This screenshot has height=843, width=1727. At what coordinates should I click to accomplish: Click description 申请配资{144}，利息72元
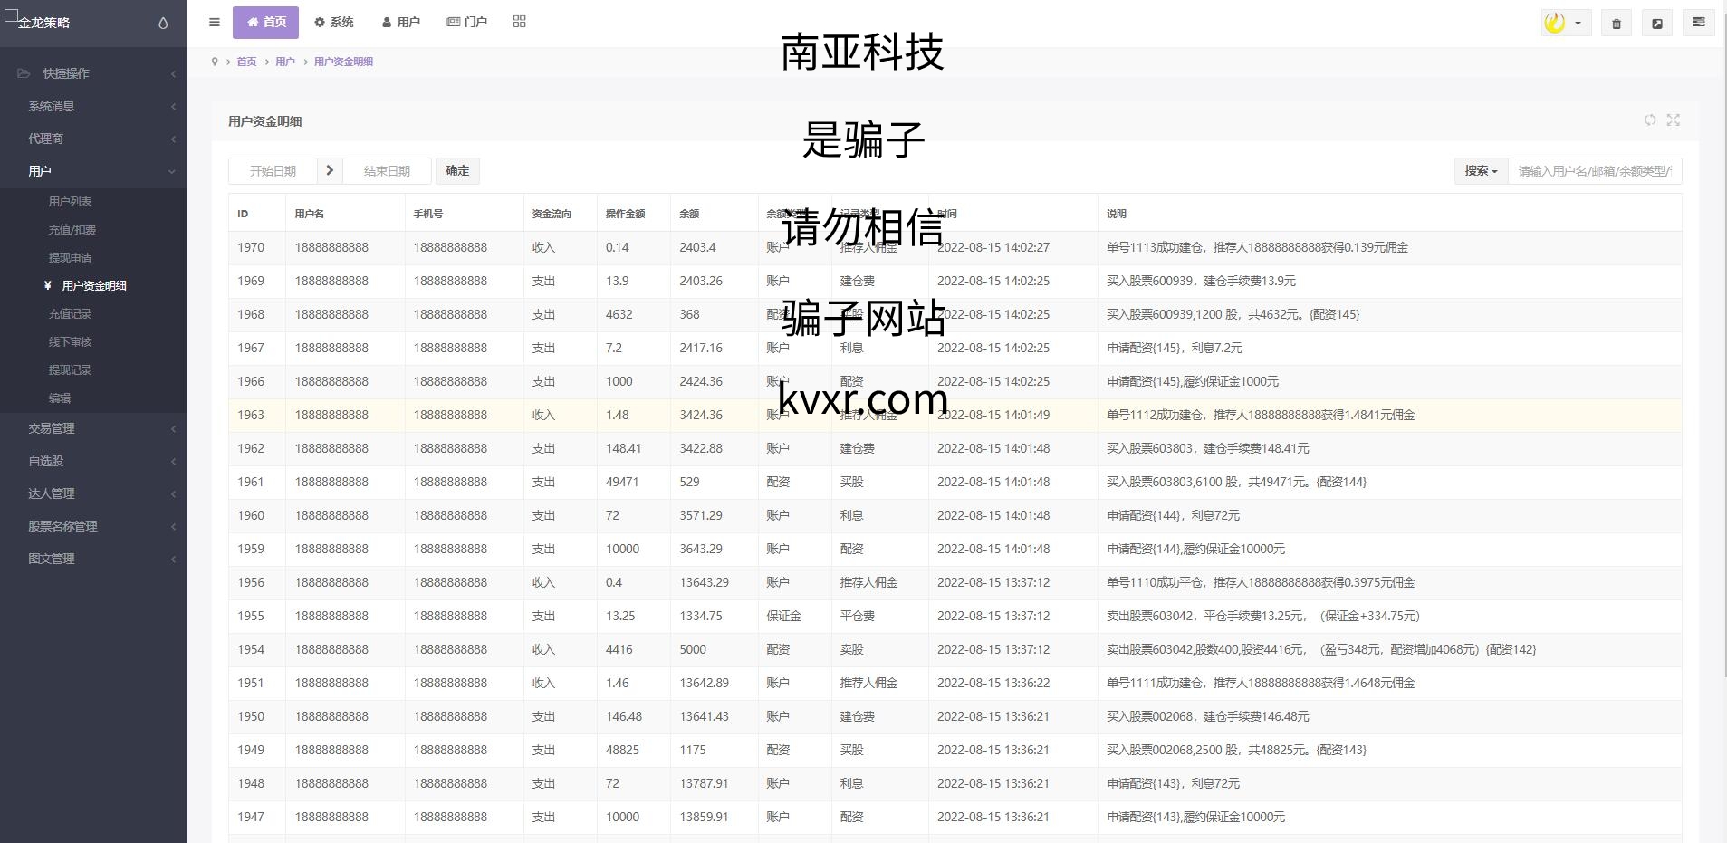click(x=1173, y=515)
